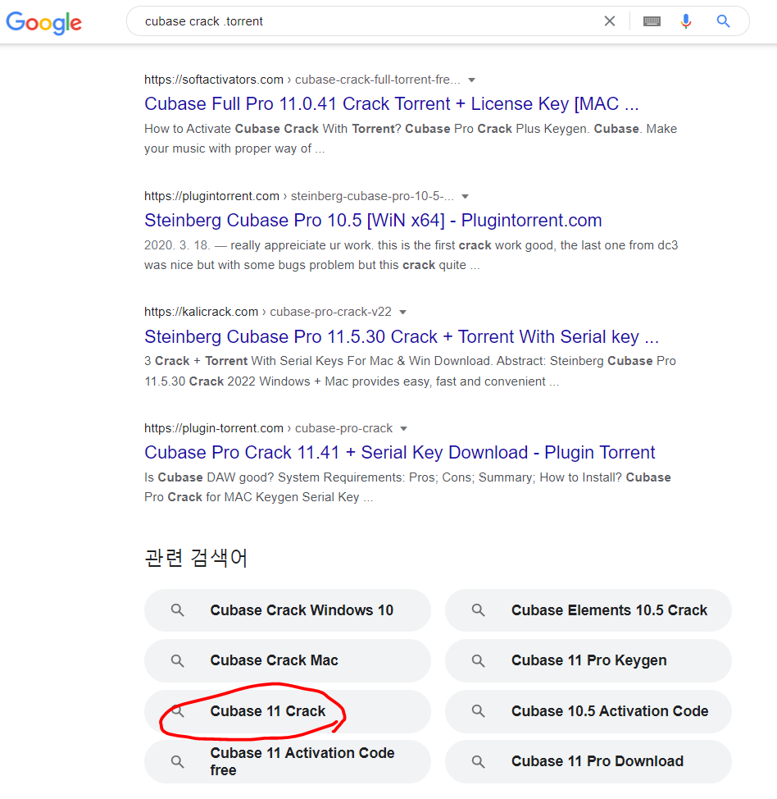The width and height of the screenshot is (777, 799).
Task: Select related search Cubase Crack Mac
Action: point(287,661)
